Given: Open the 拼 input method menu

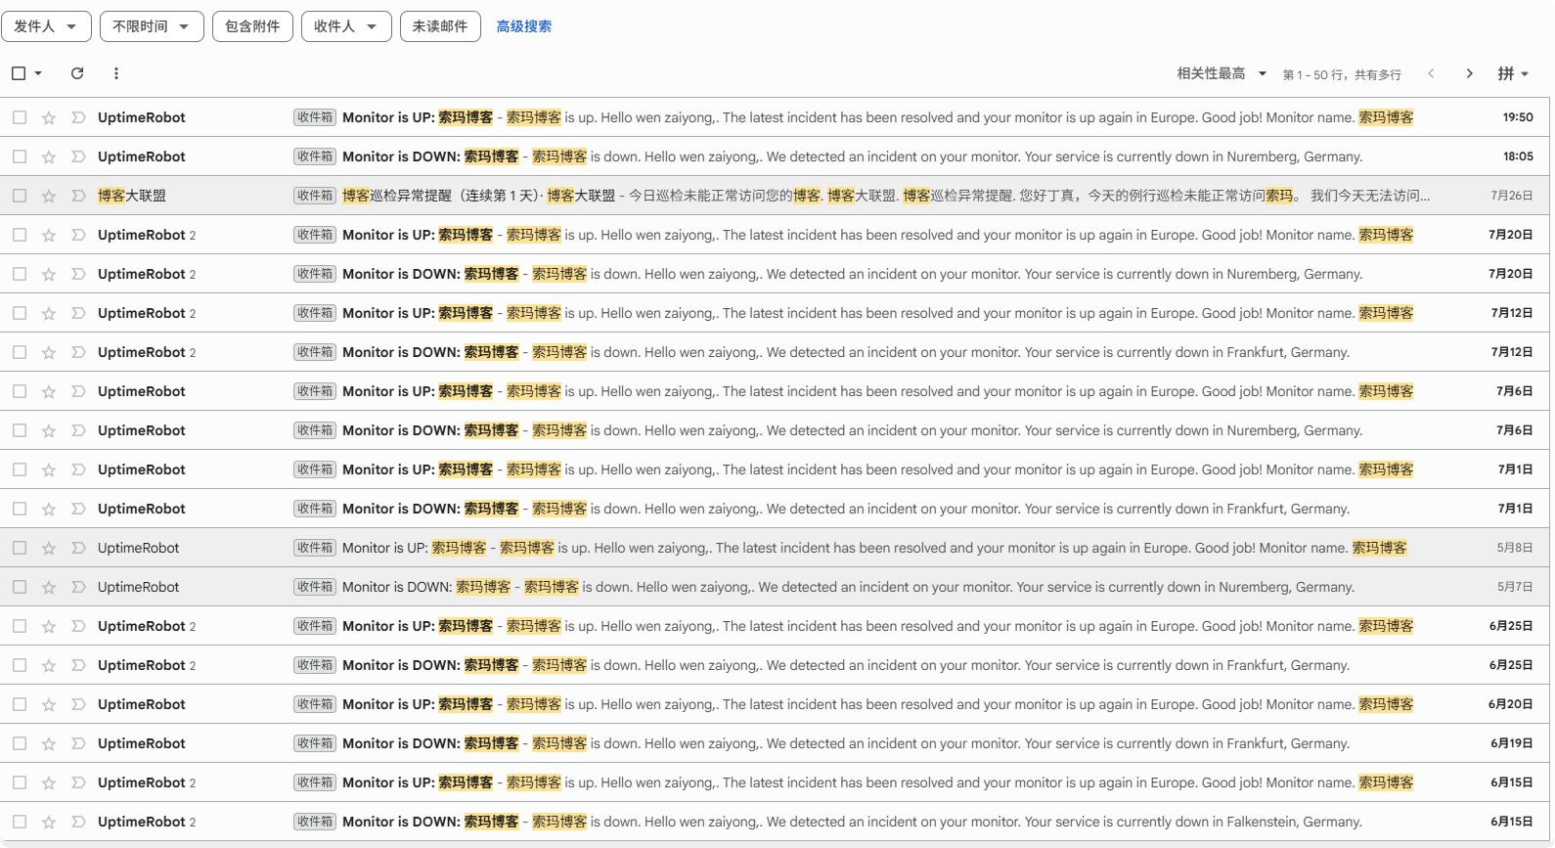Looking at the screenshot, I should tap(1513, 73).
